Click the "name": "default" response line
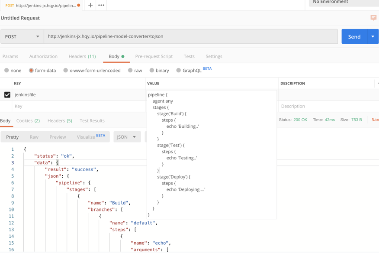This screenshot has width=379, height=253. (133, 223)
